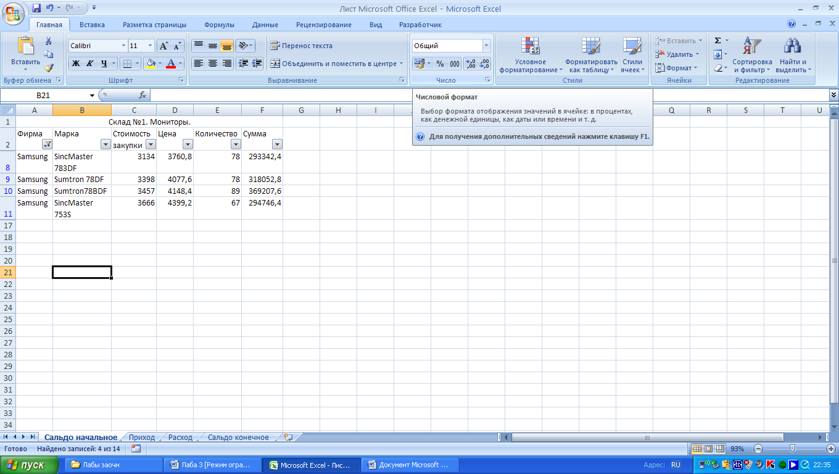This screenshot has width=839, height=474.
Task: Open text orientation options
Action: [x=245, y=46]
